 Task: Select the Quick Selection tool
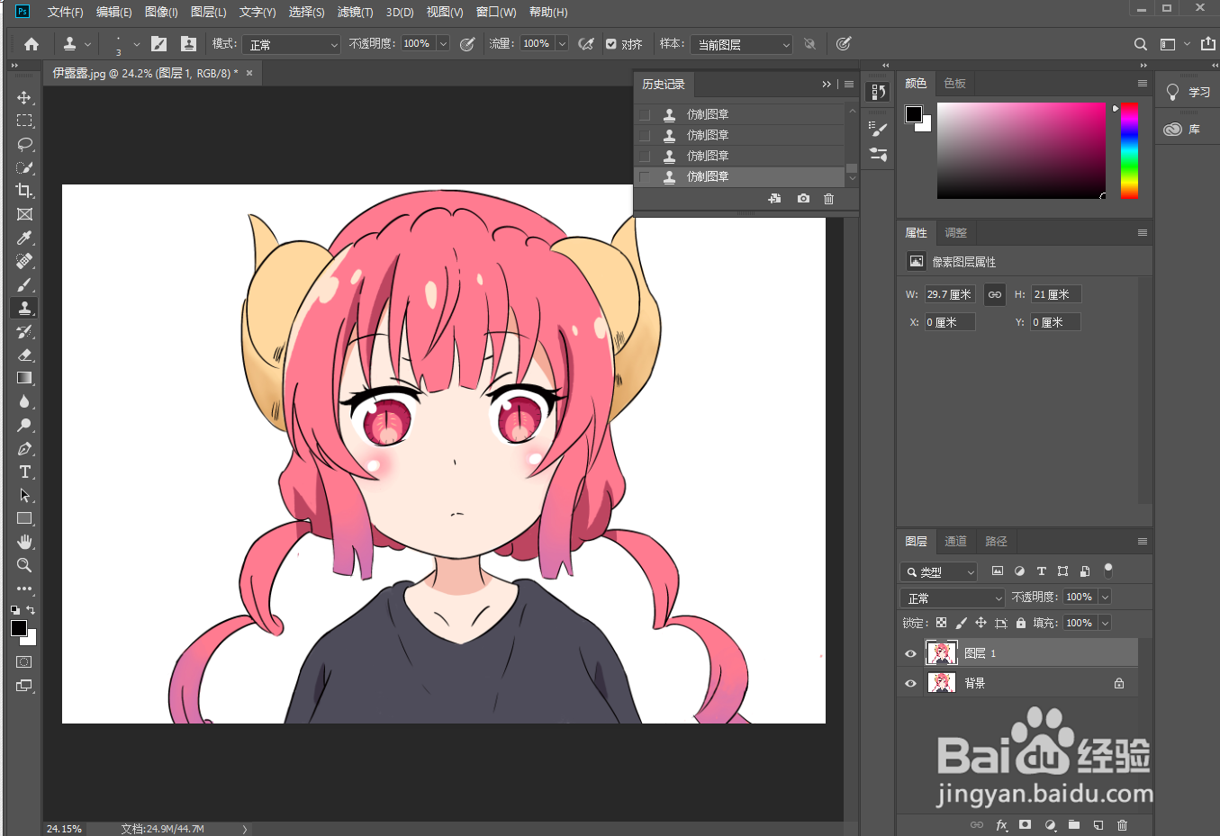[x=24, y=167]
